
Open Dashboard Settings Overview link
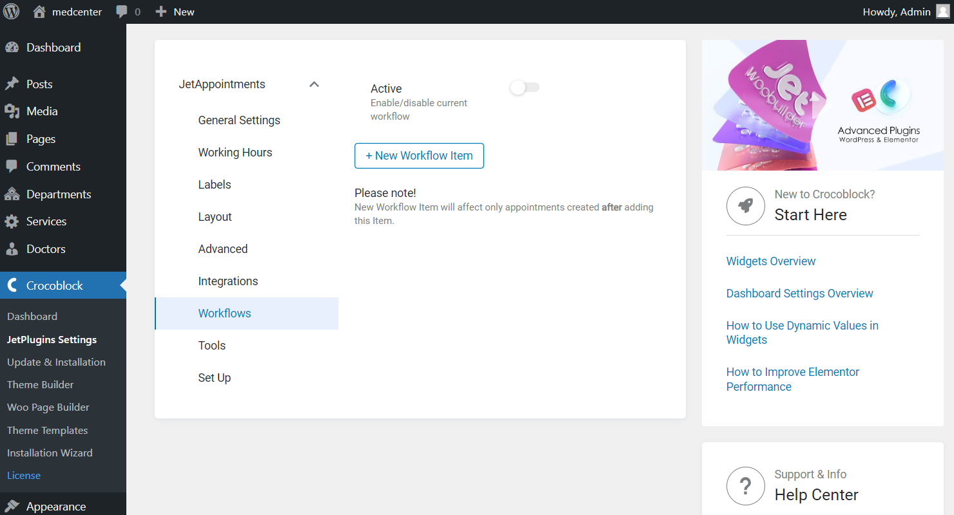pos(799,294)
